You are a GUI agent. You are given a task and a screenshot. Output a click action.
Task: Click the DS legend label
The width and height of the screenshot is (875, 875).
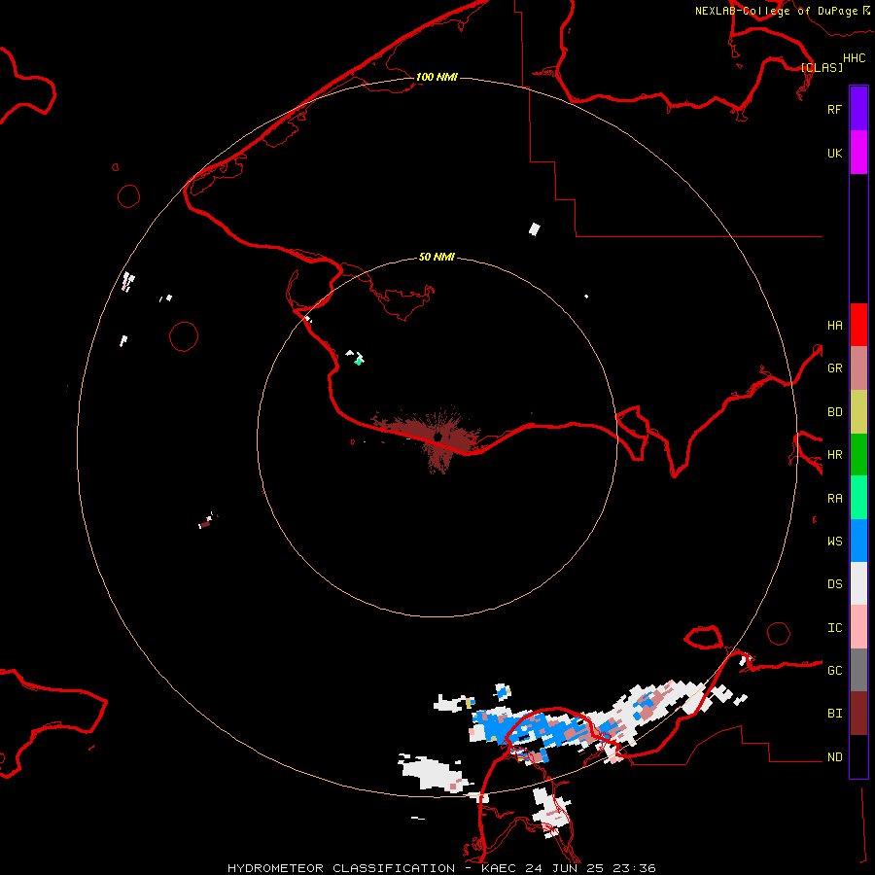coord(834,584)
